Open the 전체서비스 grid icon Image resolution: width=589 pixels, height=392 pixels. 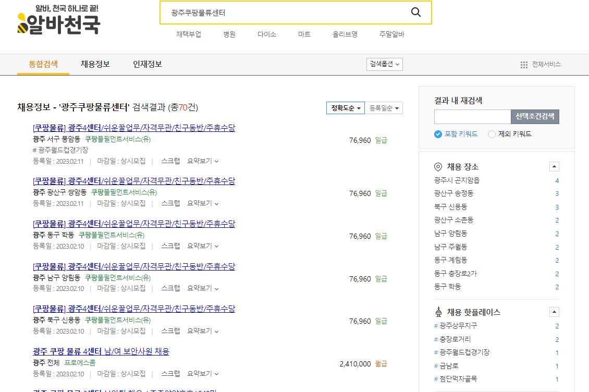tap(524, 65)
